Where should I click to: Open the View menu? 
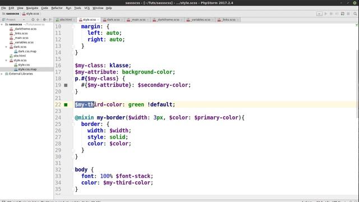pyautogui.click(x=20, y=8)
